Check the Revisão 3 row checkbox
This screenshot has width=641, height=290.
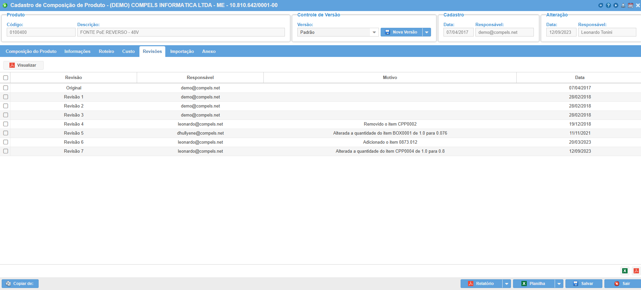6,115
